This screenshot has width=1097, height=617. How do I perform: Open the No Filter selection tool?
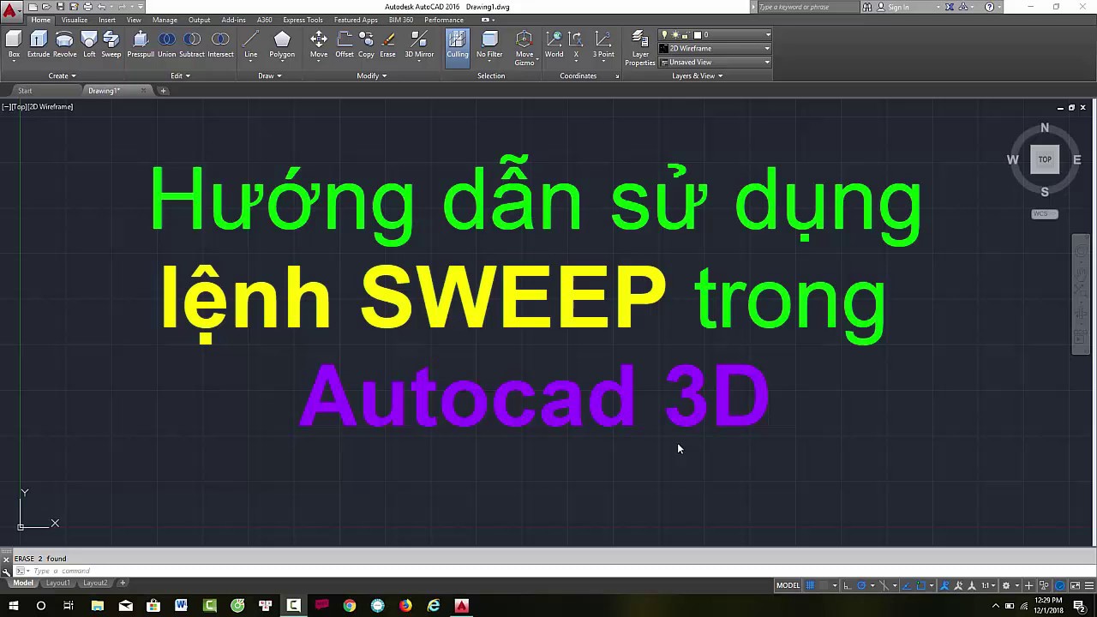click(x=489, y=45)
